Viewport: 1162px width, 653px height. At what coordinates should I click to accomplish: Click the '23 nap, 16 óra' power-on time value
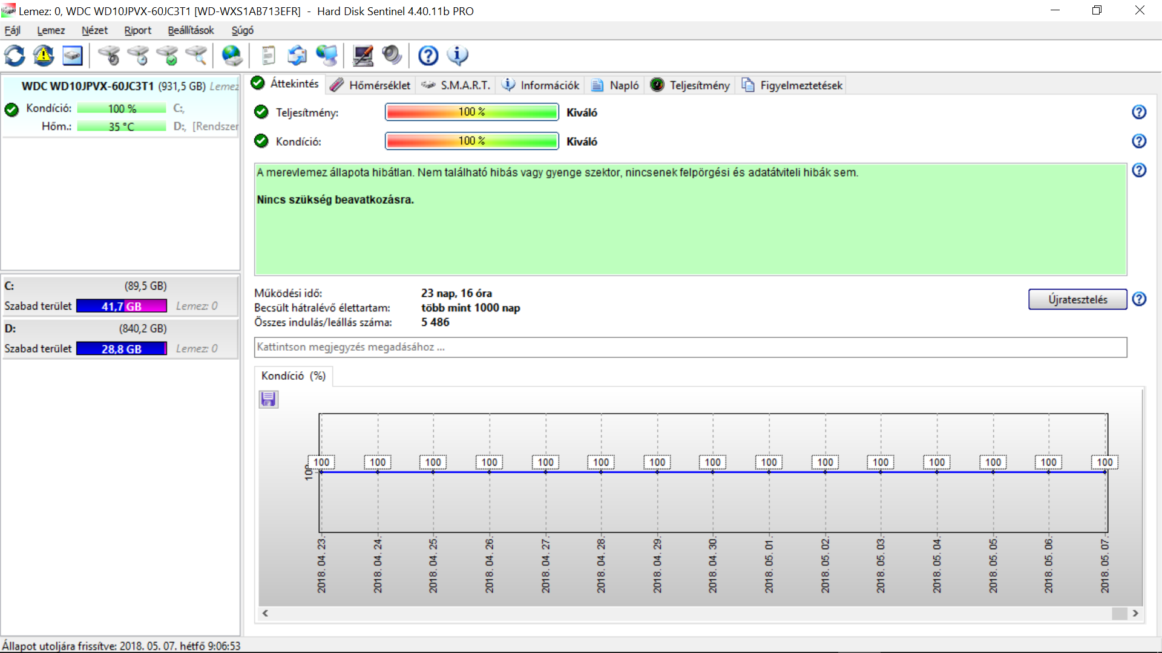click(456, 293)
